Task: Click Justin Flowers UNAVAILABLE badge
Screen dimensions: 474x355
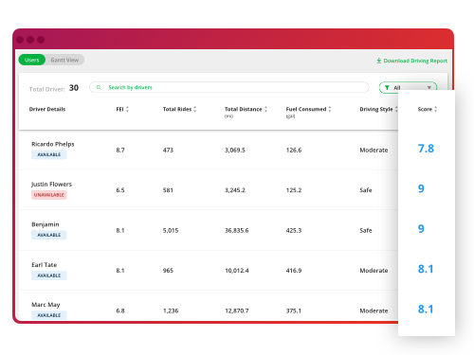Action: (x=49, y=195)
